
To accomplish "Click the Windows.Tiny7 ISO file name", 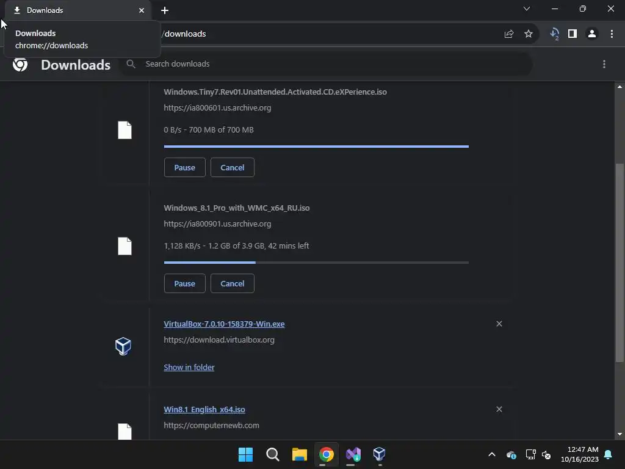I will coord(275,92).
